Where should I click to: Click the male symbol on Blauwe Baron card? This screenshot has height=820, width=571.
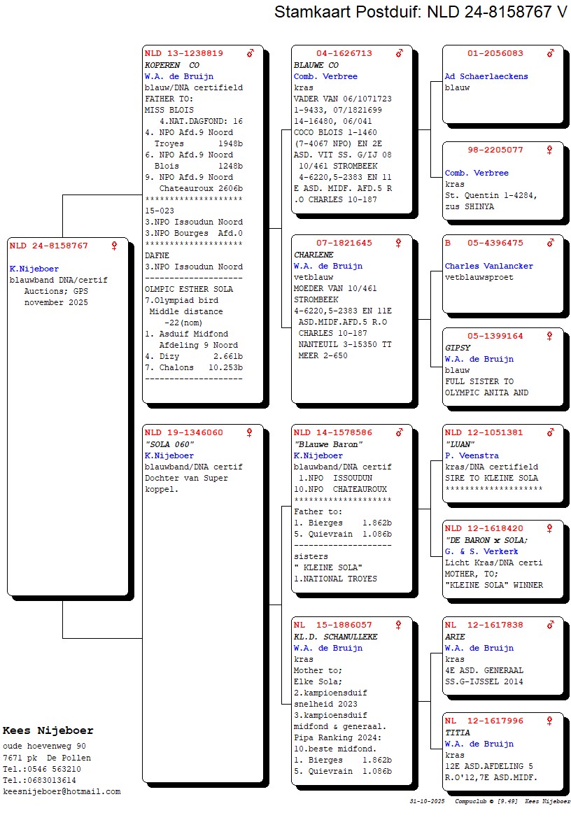[399, 433]
